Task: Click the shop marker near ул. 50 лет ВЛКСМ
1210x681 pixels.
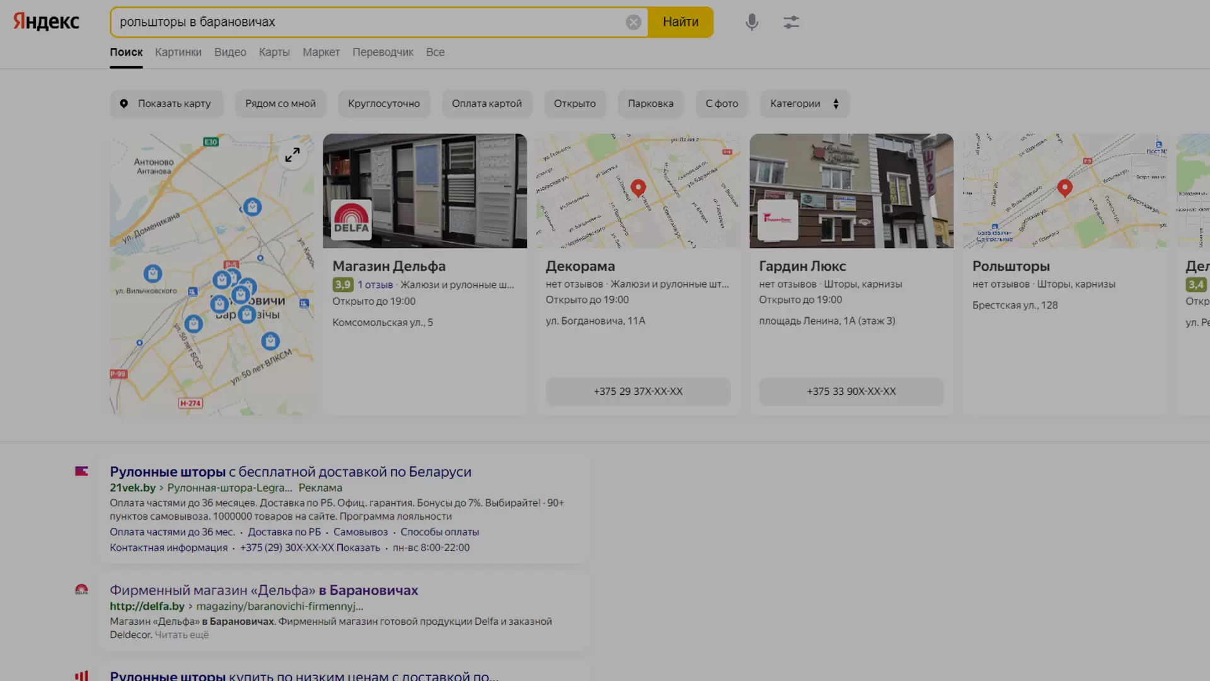Action: click(x=270, y=341)
